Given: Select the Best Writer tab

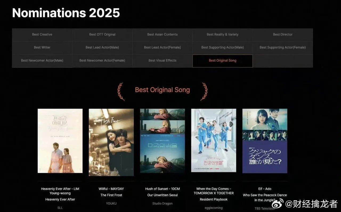Looking at the screenshot, I should click(42, 47).
